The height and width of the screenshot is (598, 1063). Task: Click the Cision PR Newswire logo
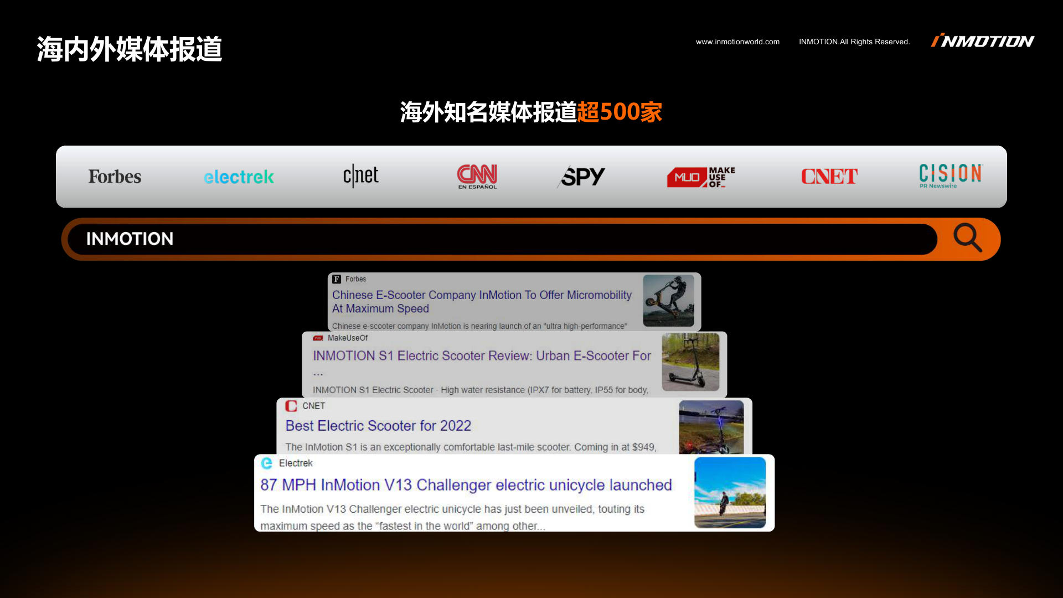tap(951, 176)
